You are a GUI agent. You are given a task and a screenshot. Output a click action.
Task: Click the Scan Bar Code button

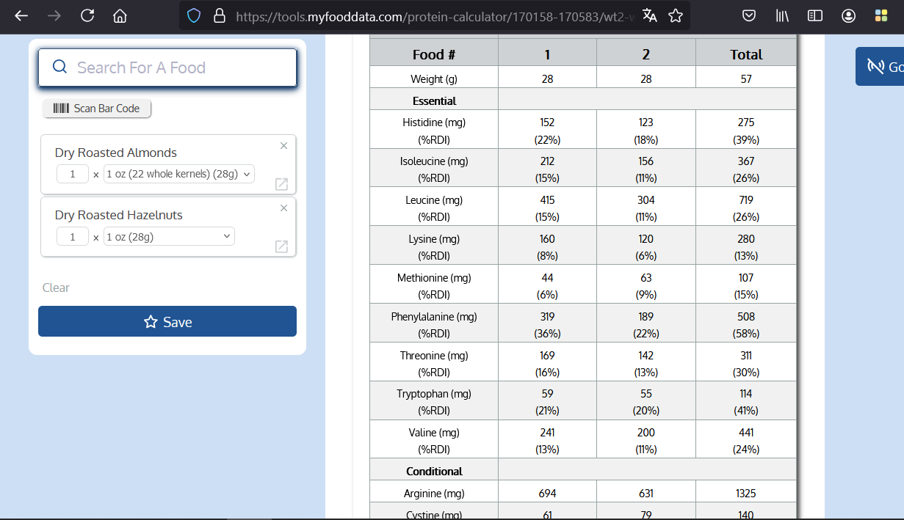pos(97,109)
